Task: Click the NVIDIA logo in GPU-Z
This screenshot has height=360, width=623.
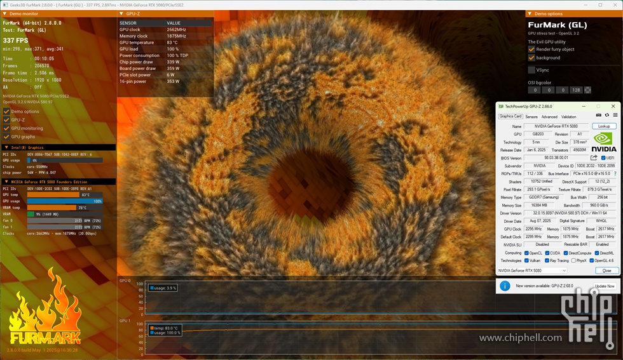Action: (x=604, y=142)
